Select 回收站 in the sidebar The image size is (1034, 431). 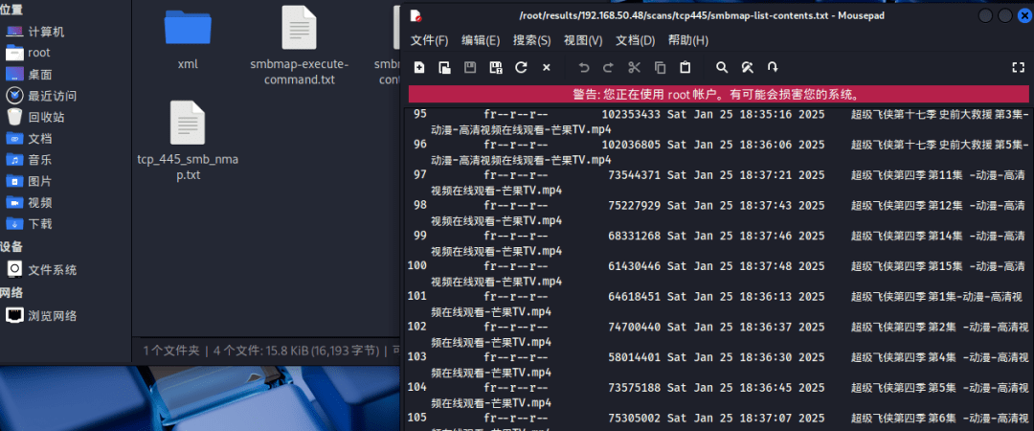45,117
